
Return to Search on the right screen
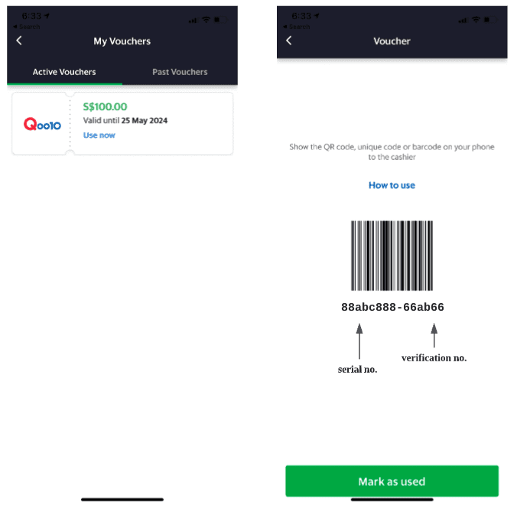296,27
